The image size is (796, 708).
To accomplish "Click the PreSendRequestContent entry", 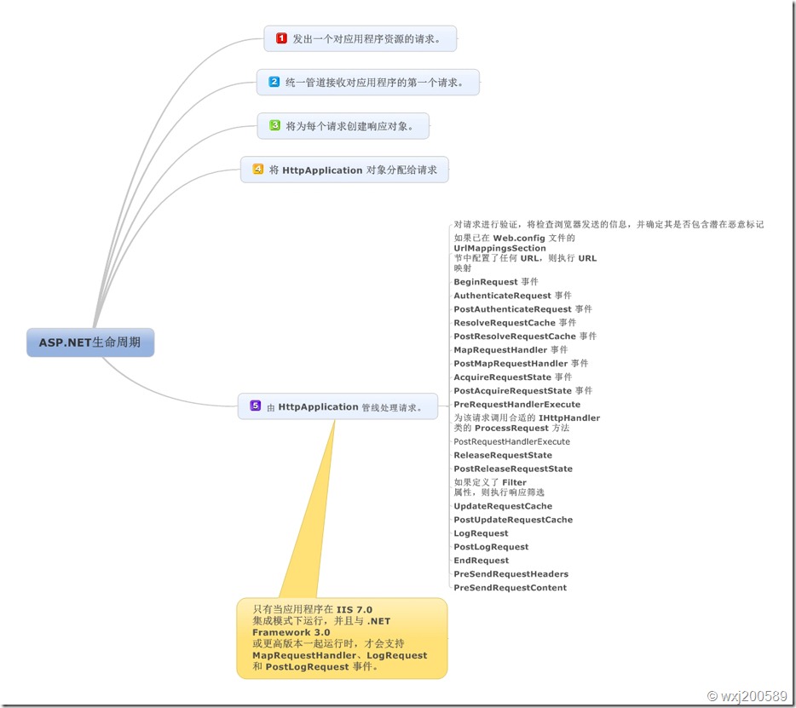I will tap(508, 587).
